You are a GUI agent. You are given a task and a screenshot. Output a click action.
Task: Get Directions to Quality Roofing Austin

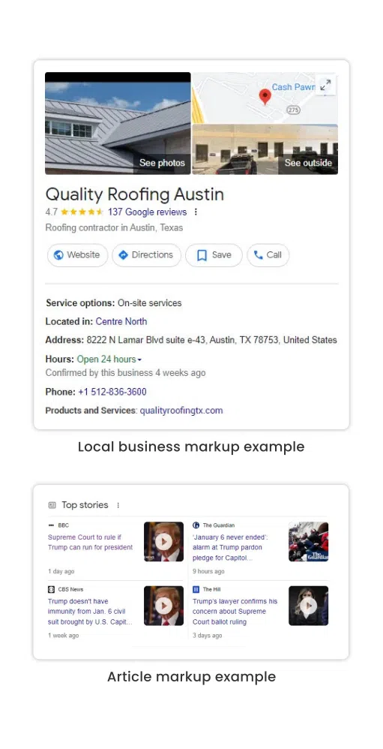[x=146, y=255]
